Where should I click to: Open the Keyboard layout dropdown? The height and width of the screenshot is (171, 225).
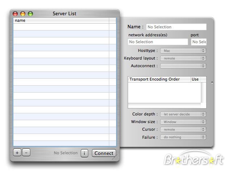(183, 58)
